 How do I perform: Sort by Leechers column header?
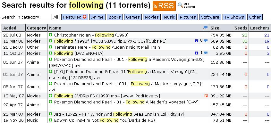point(259,28)
